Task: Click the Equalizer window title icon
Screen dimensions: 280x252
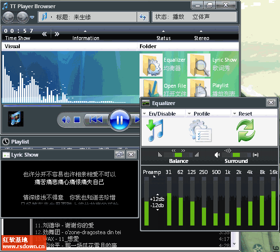Action: coord(146,103)
